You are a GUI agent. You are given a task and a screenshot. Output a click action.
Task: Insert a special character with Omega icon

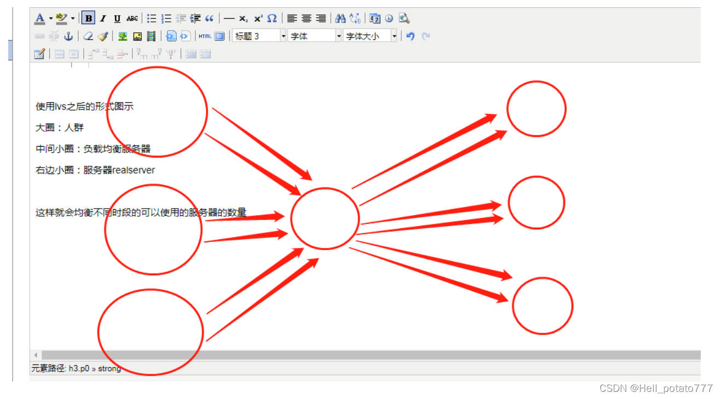tap(272, 19)
